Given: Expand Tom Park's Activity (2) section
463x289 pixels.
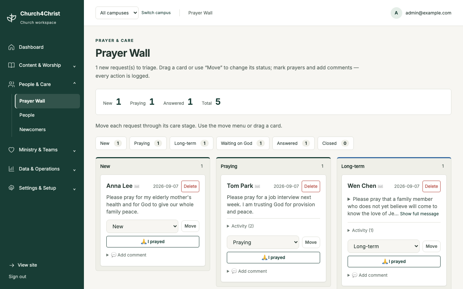Looking at the screenshot, I should (241, 226).
